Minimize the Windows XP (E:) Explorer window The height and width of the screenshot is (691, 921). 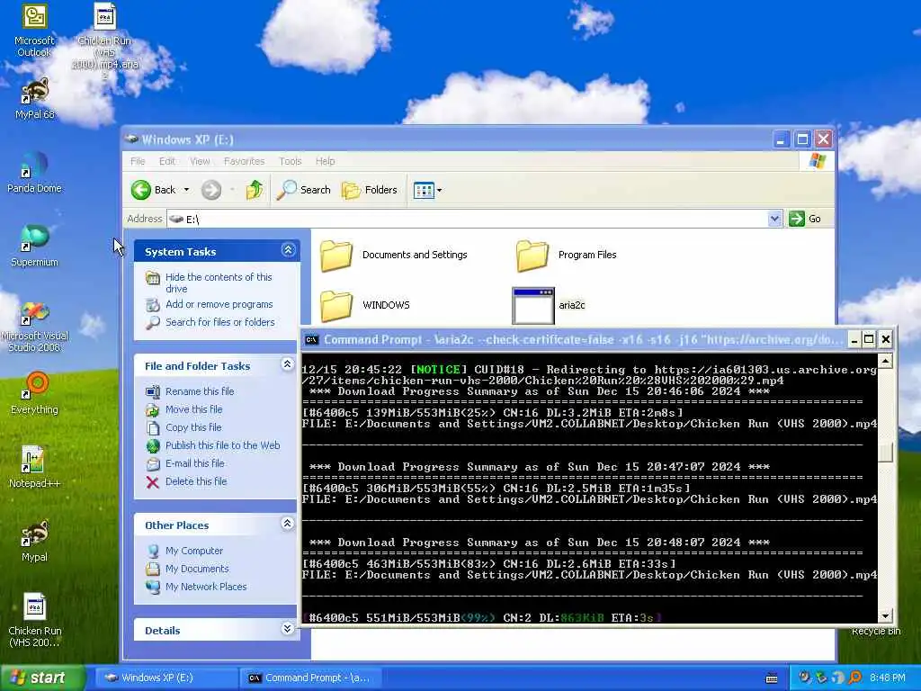781,139
